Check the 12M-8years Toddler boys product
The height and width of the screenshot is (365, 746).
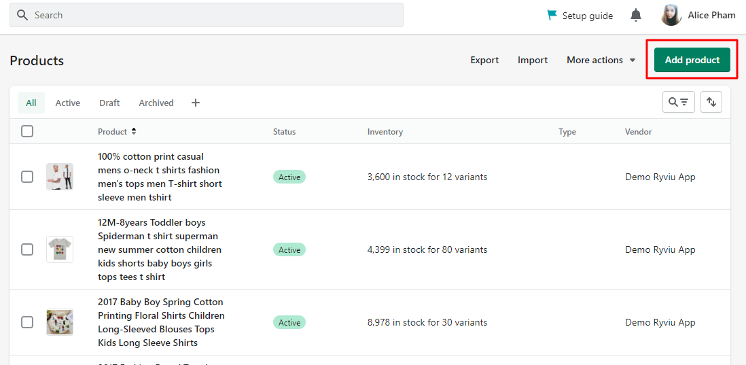click(x=27, y=249)
